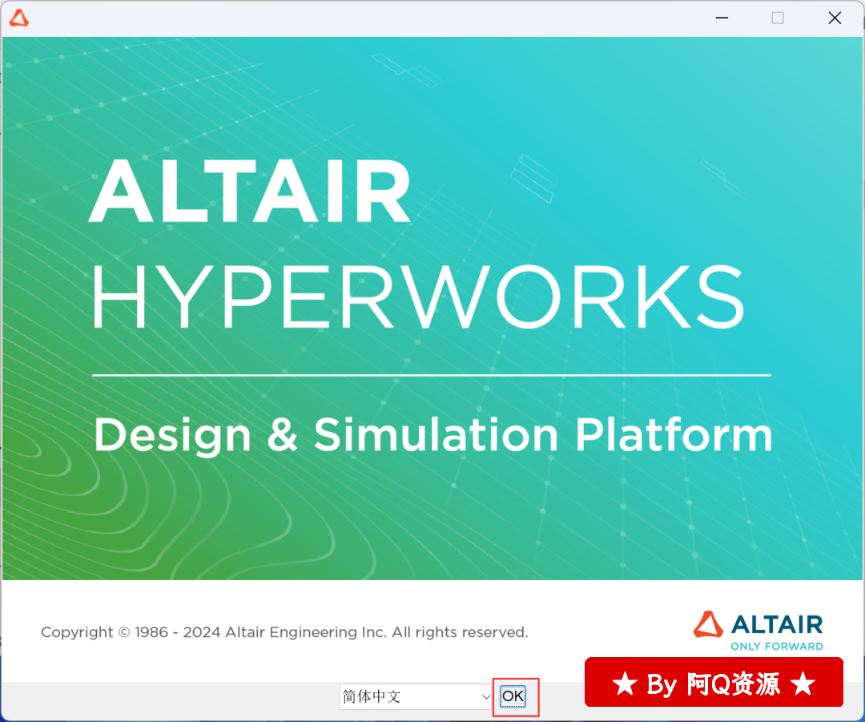This screenshot has width=865, height=722.
Task: Open the 简体中文 language dropdown
Action: click(x=416, y=696)
